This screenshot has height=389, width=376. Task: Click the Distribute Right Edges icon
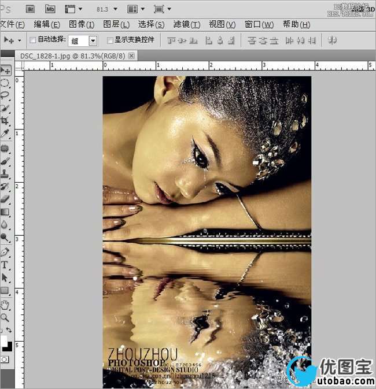pos(312,40)
